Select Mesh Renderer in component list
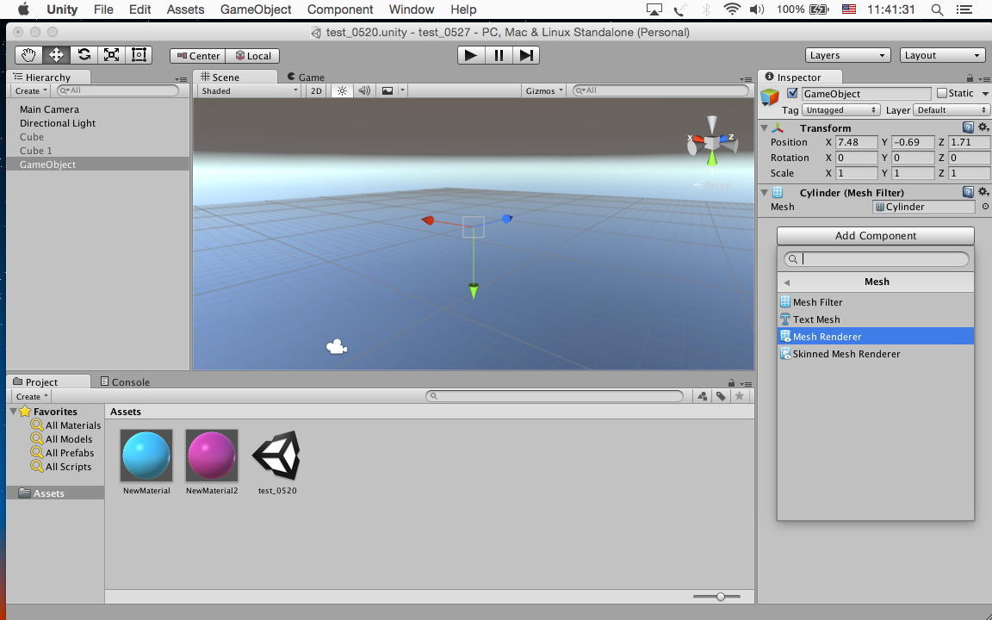992x620 pixels. 876,337
